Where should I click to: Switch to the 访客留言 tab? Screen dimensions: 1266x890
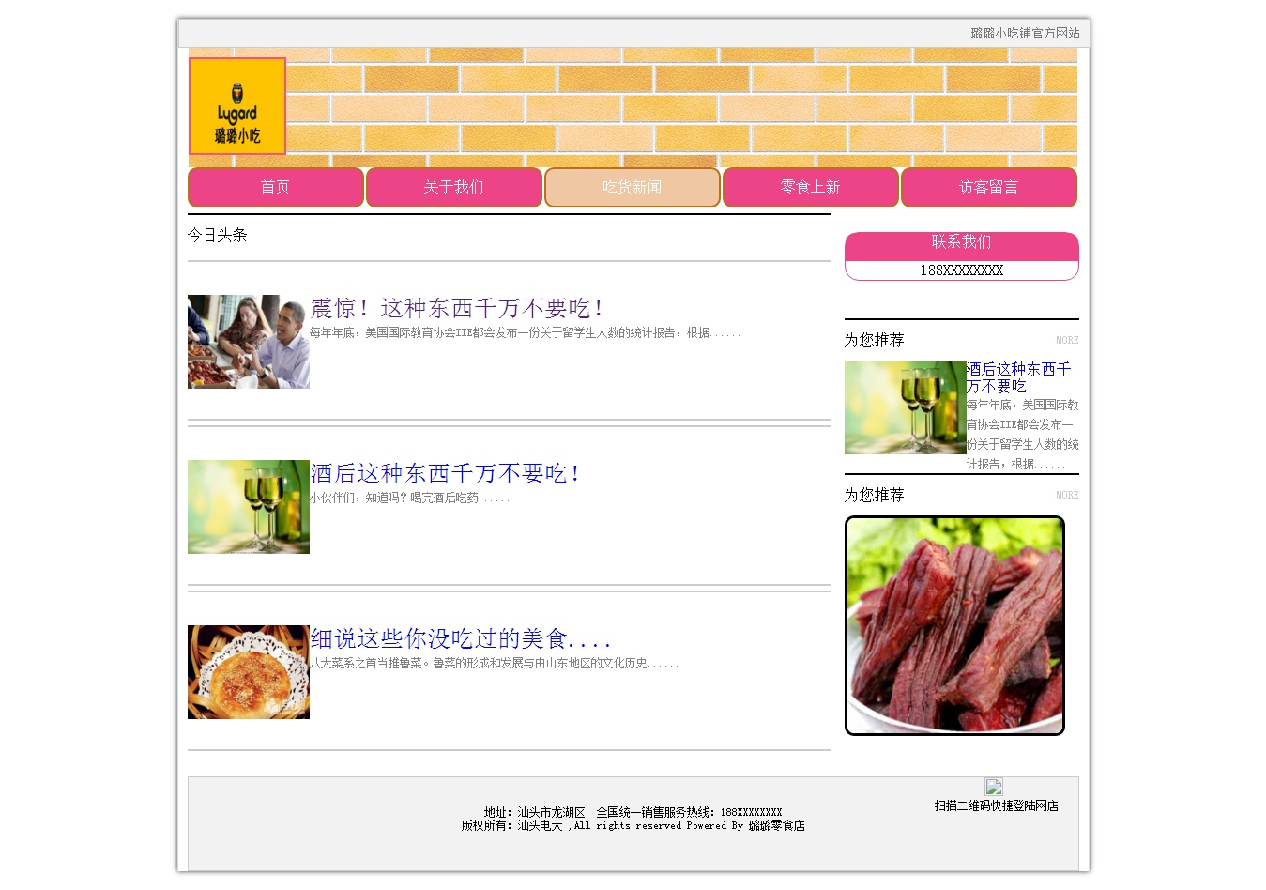click(989, 187)
